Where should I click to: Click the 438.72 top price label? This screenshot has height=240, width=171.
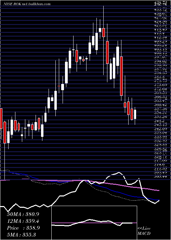click(160, 3)
